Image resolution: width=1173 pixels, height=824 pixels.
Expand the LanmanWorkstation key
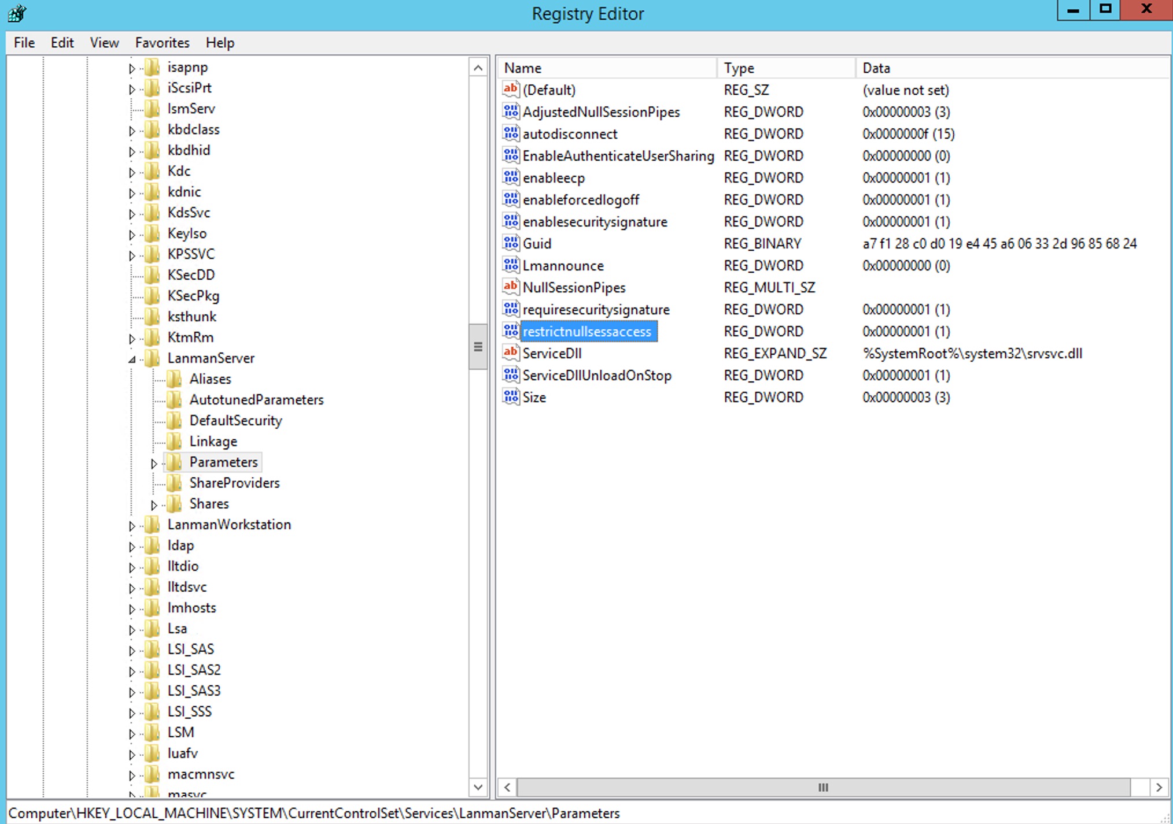132,526
